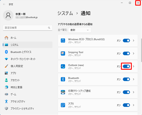Expand Outlook (new) row chevron
Viewport: 142px width, 115px height.
133,66
